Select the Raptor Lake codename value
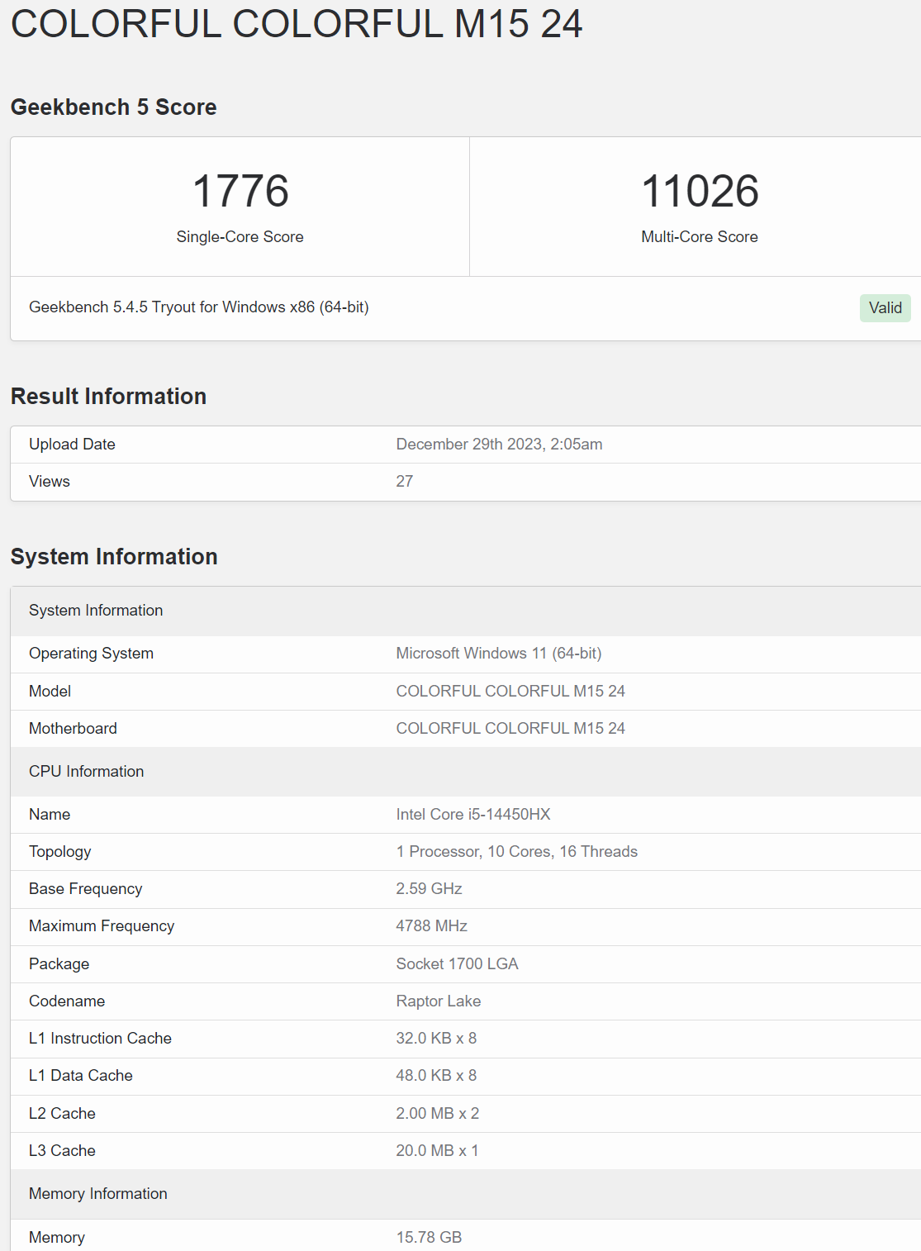 pyautogui.click(x=439, y=1001)
